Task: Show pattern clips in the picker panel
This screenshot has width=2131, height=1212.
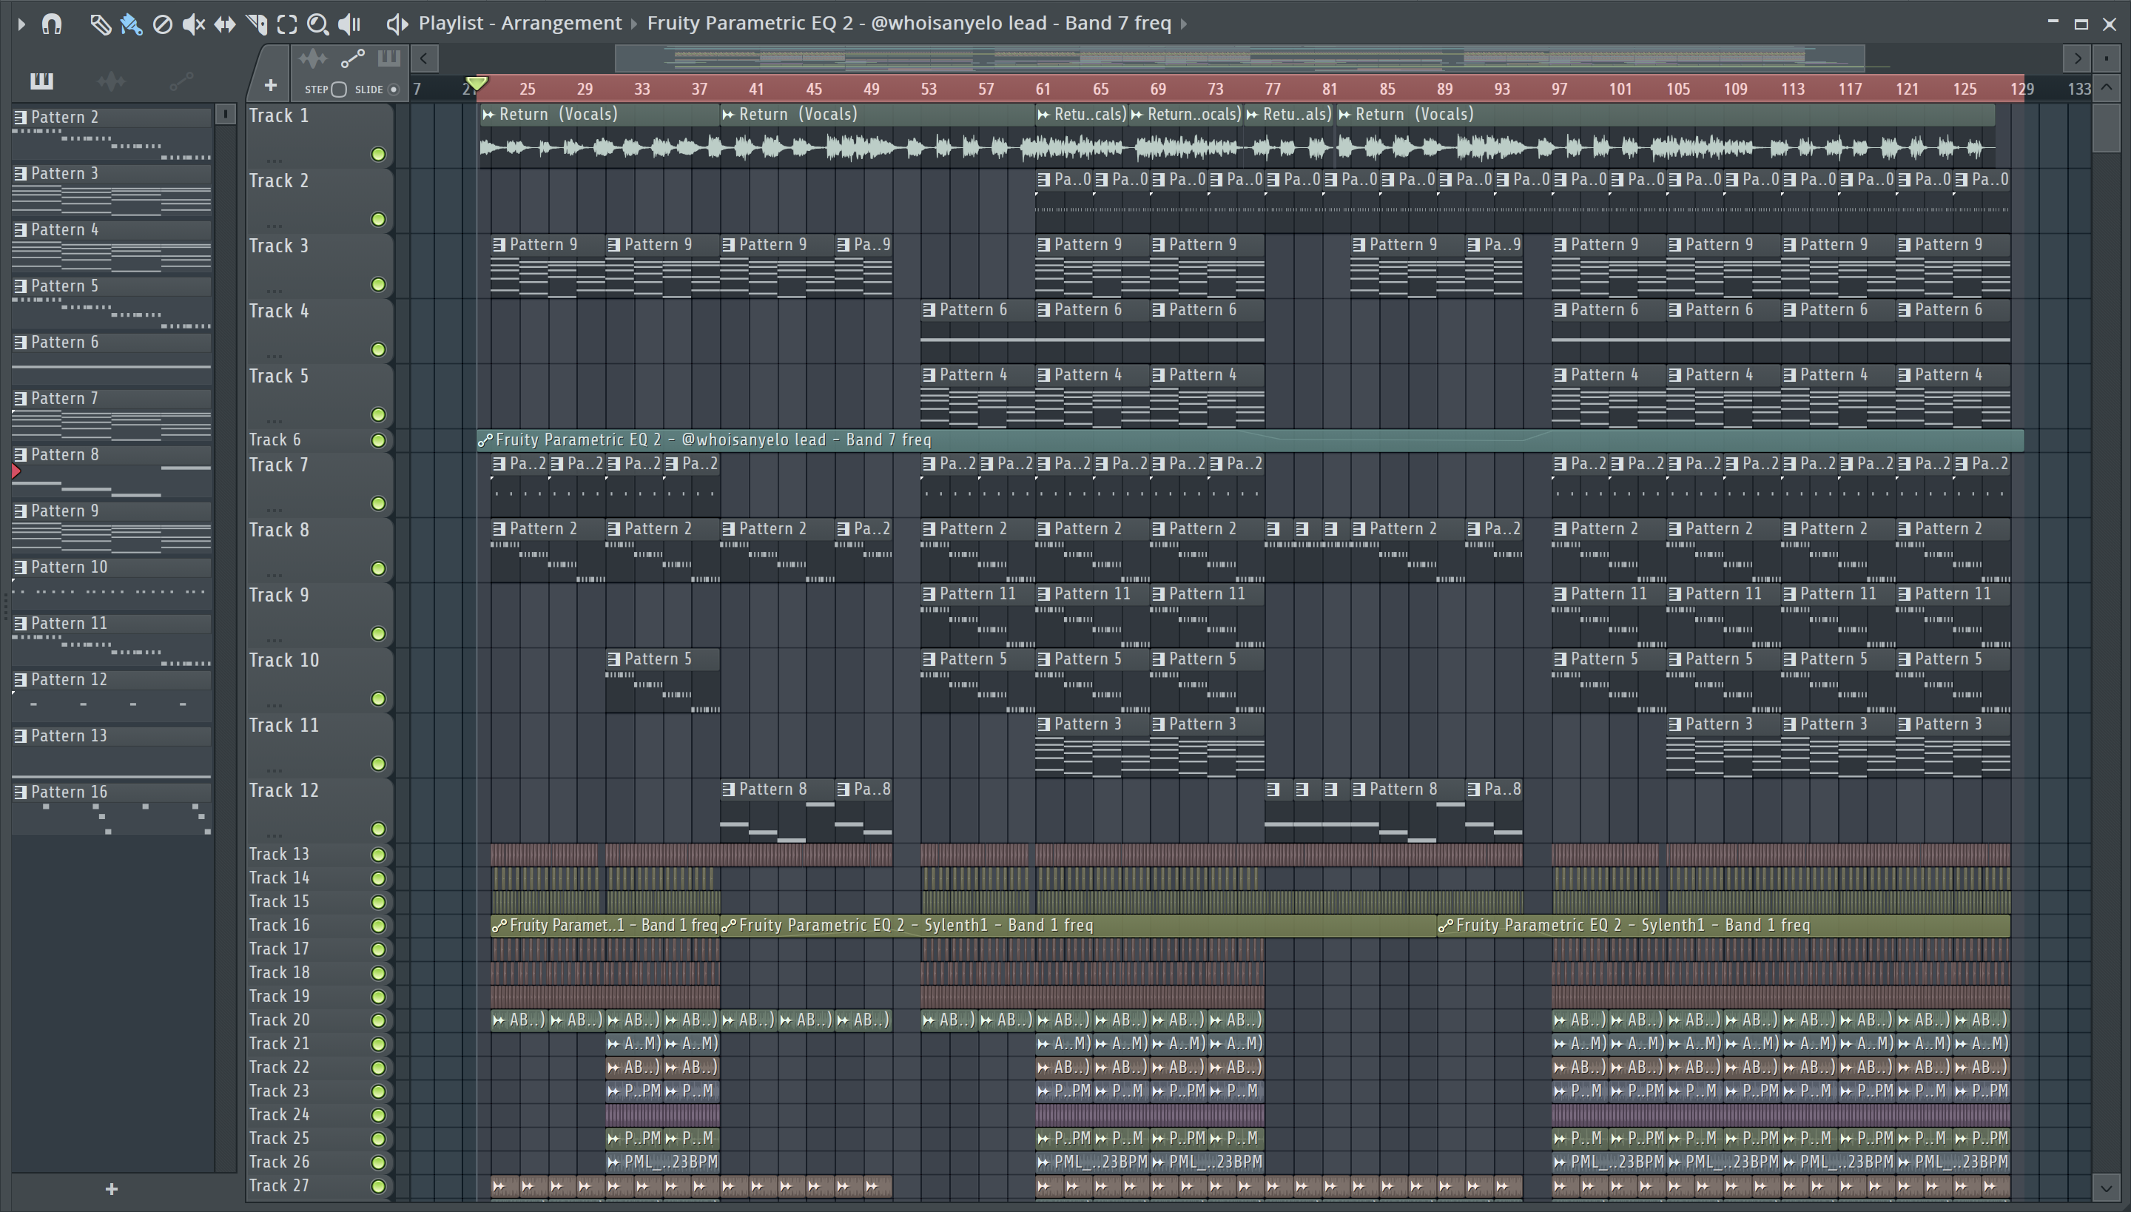Action: pyautogui.click(x=41, y=81)
